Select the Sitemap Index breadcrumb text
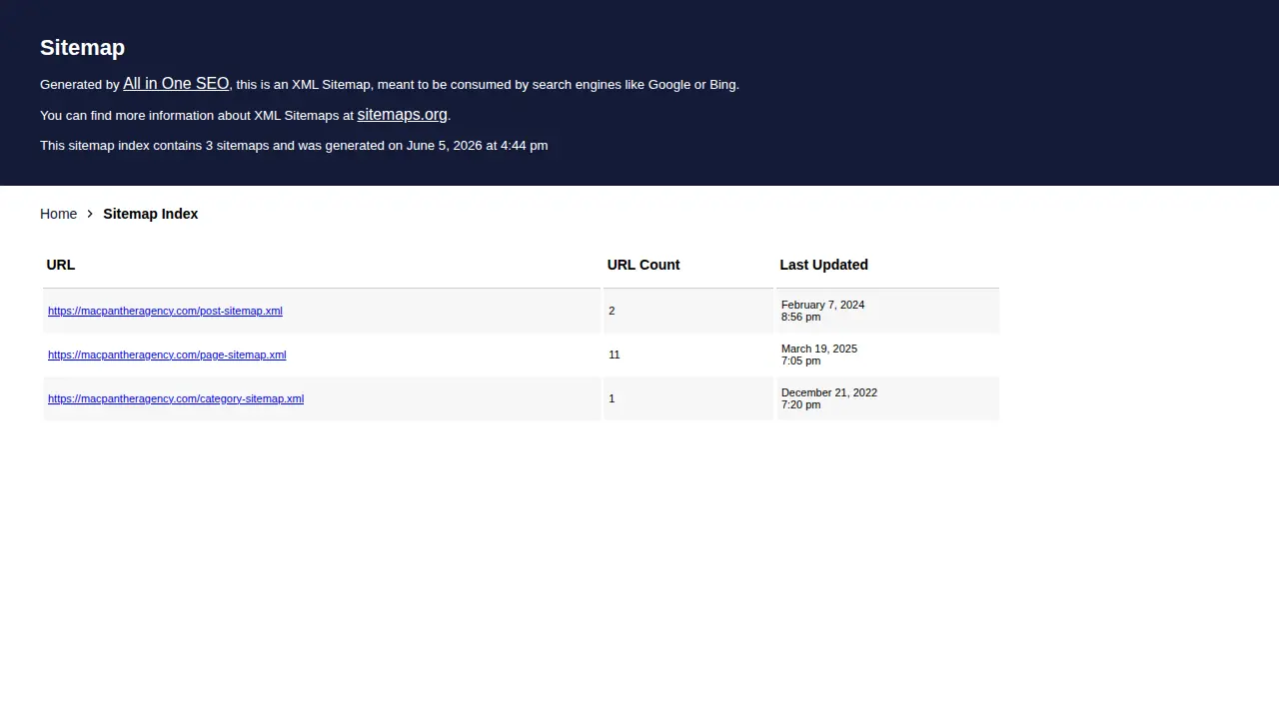Viewport: 1279px width, 719px height. [x=150, y=214]
